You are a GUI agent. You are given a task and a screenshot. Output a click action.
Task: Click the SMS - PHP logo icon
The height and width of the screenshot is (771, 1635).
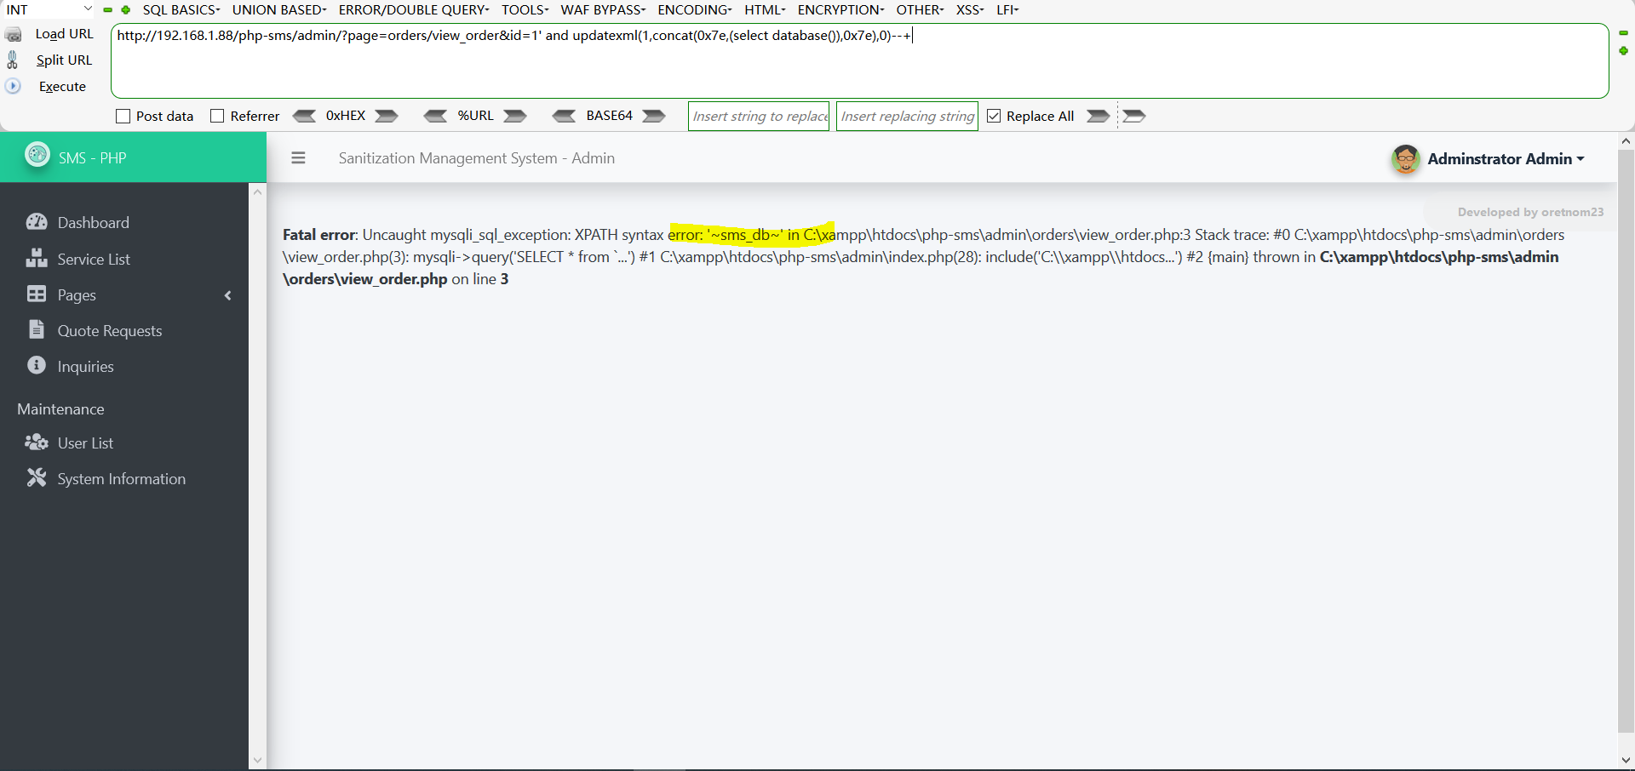(37, 155)
